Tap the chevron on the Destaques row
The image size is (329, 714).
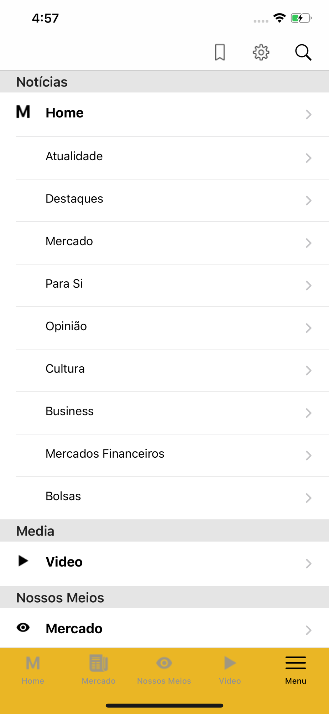click(x=308, y=200)
